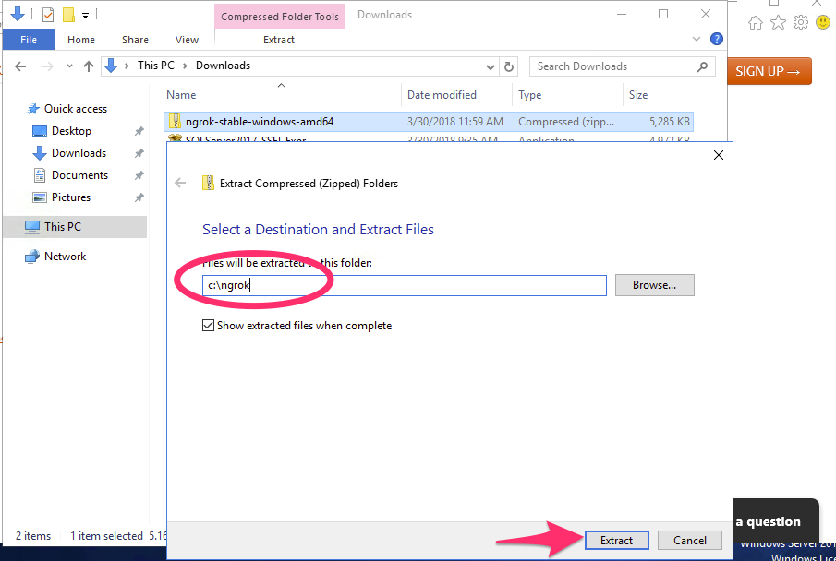Click the search magnifier icon
The width and height of the screenshot is (836, 561).
[x=702, y=66]
